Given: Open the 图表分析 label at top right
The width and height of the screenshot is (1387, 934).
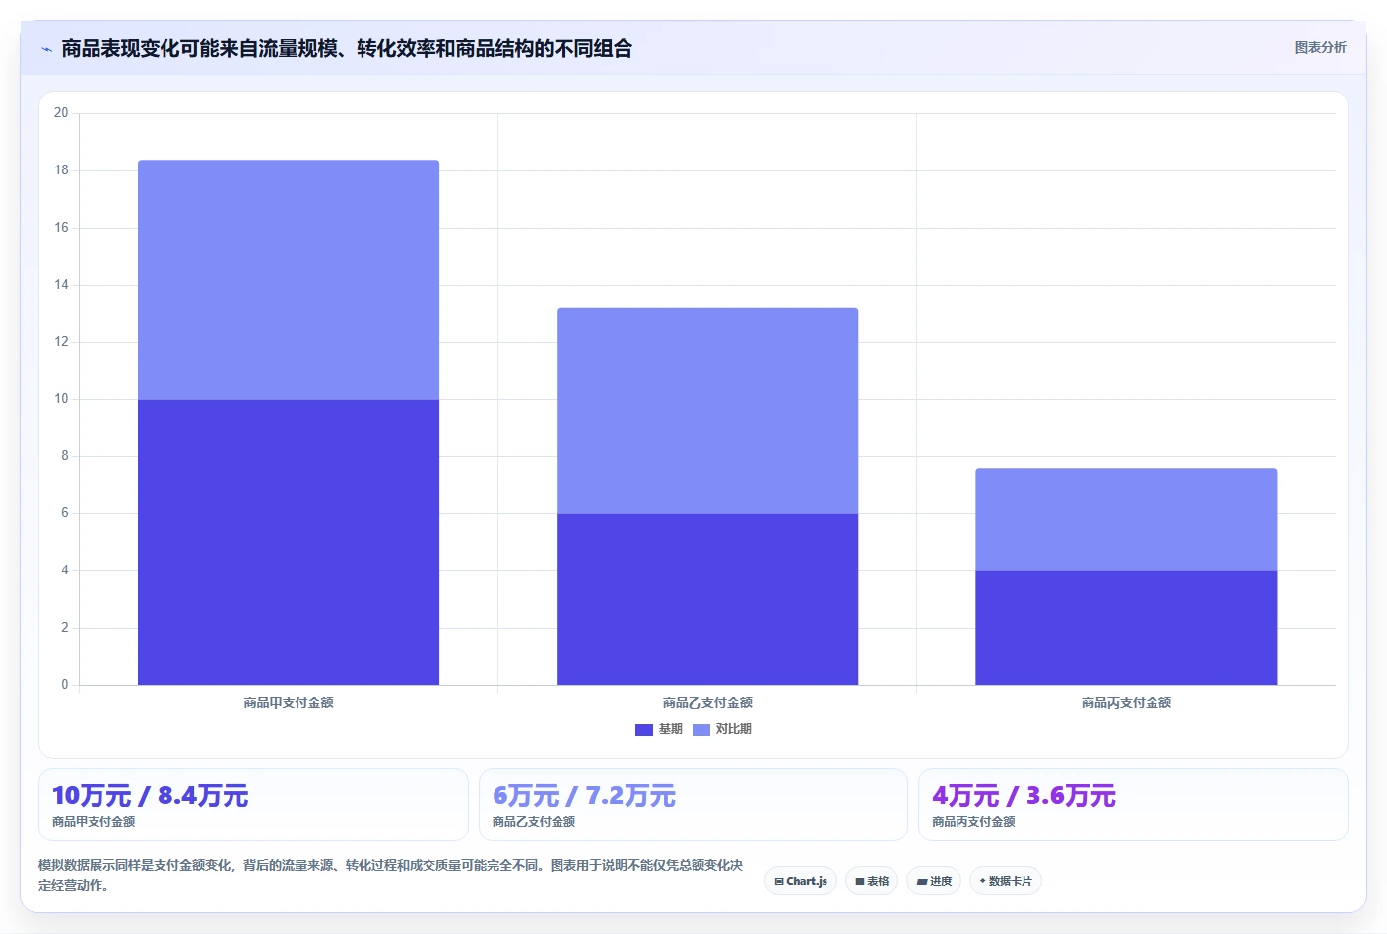Looking at the screenshot, I should pyautogui.click(x=1320, y=47).
